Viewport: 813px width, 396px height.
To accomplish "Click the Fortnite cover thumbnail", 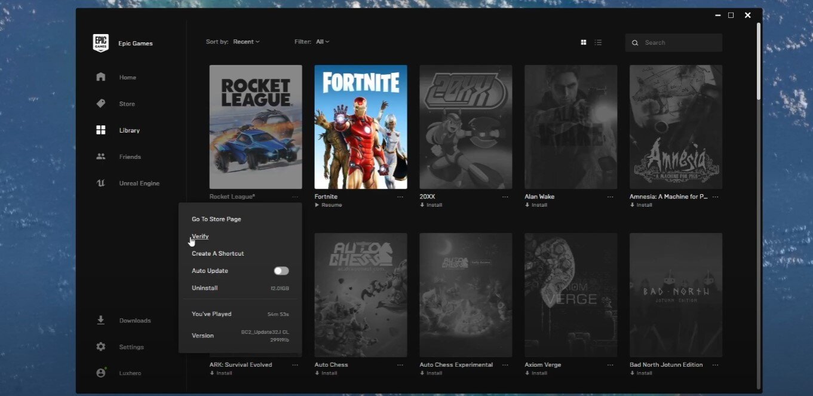I will [361, 127].
